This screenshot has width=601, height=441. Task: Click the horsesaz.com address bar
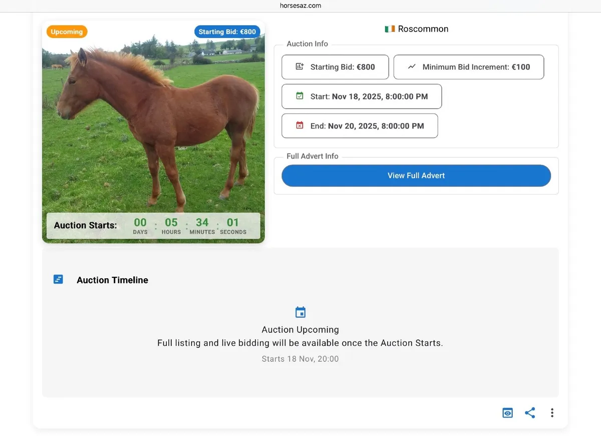[300, 6]
